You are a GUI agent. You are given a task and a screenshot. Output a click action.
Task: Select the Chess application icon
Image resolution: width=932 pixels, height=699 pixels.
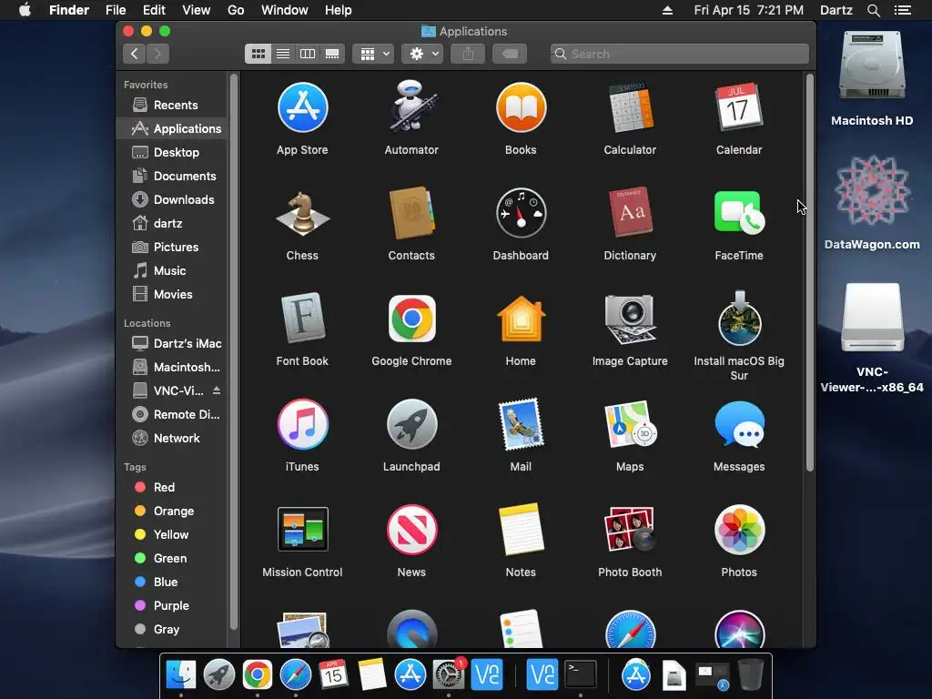tap(302, 213)
